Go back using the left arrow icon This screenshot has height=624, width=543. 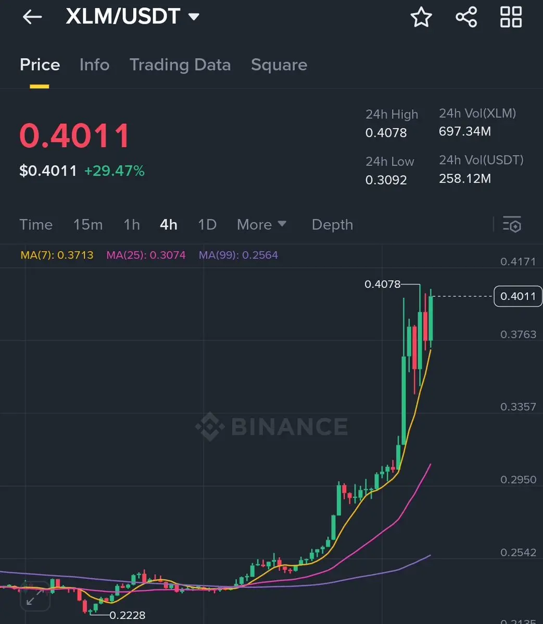click(x=32, y=17)
